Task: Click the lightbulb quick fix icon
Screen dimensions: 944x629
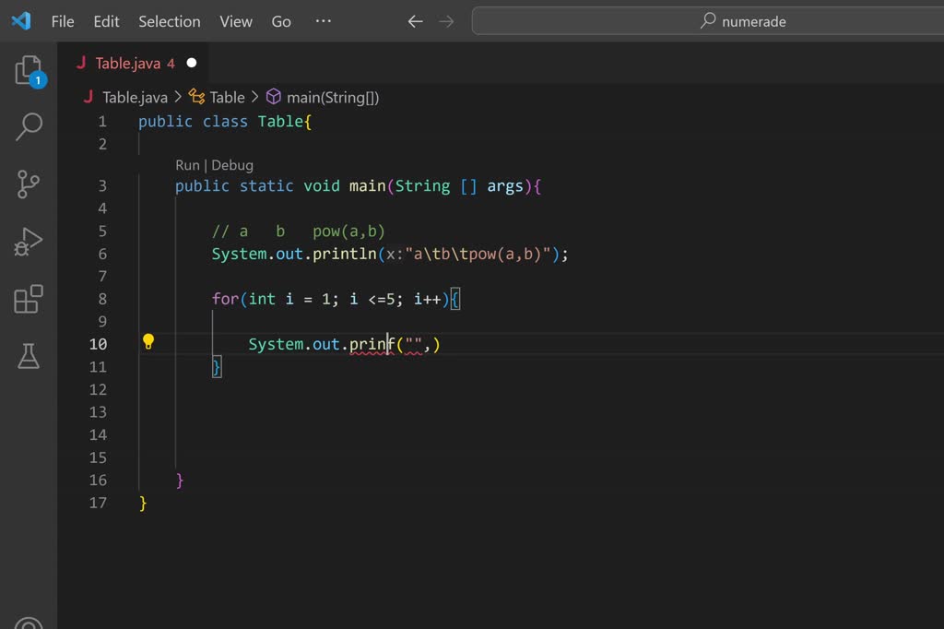Action: click(148, 343)
